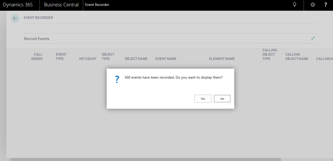This screenshot has height=161, width=333.
Task: Select the Element Name column header
Action: pos(221,59)
